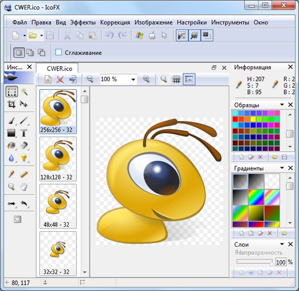Screen dimensions: 299x291
Task: Toggle the crossed-out brush toolbar button
Action: click(x=194, y=35)
